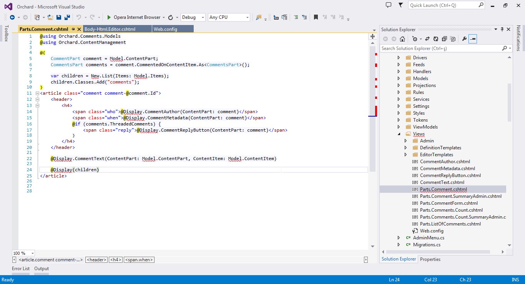Open Properties via the wrench icon
Image resolution: width=525 pixels, height=284 pixels.
464,39
